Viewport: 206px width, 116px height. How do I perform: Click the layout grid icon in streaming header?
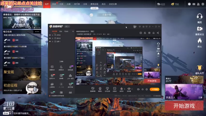click(149, 33)
